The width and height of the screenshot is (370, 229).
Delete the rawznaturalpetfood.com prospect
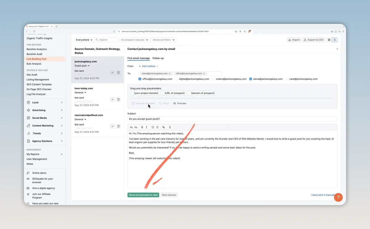pos(118,126)
